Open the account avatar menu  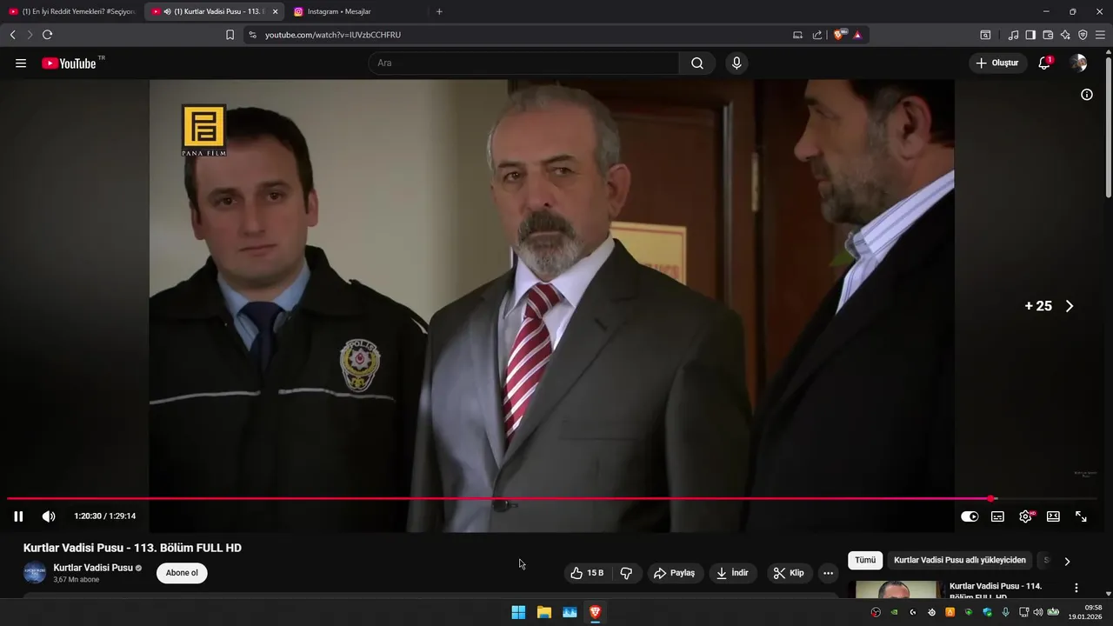click(x=1078, y=63)
